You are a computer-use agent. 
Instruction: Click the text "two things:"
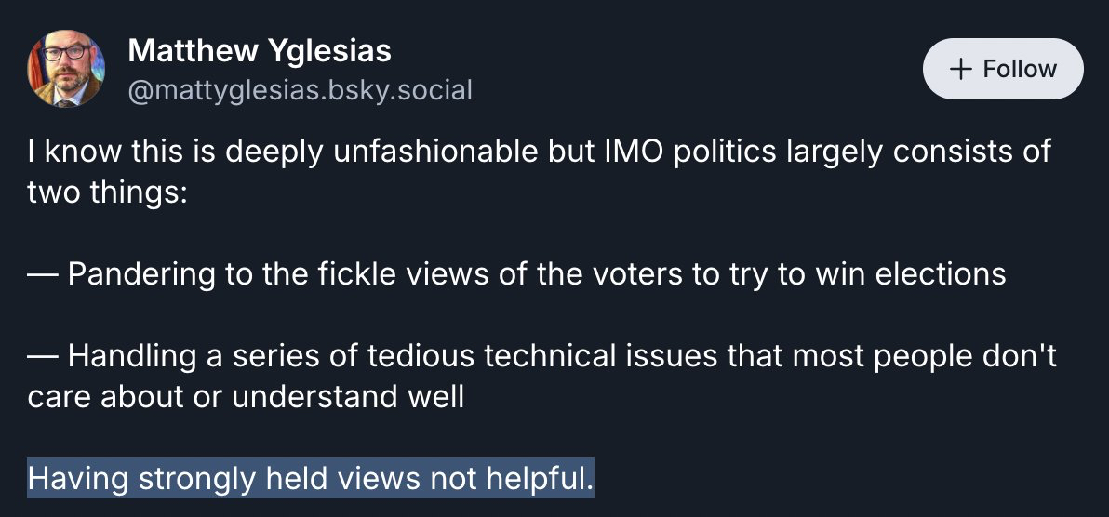(108, 192)
